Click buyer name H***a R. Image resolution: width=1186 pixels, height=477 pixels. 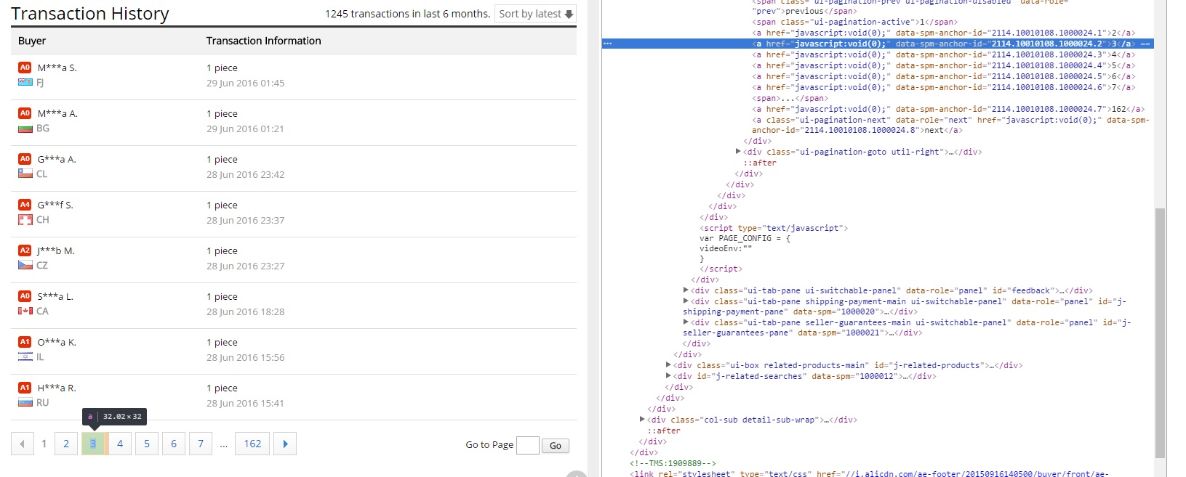[x=57, y=388]
